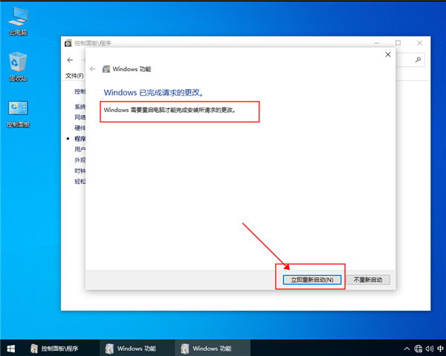Select the 回收站 recycle bin icon
Image resolution: width=446 pixels, height=356 pixels.
[18, 65]
